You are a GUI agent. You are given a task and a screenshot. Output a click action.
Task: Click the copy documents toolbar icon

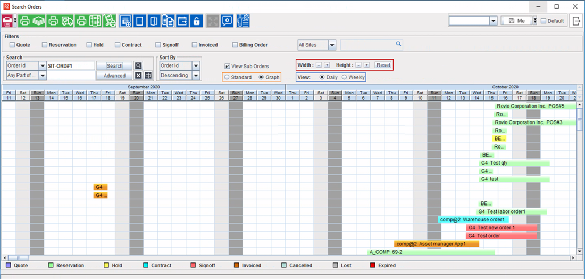(x=168, y=21)
